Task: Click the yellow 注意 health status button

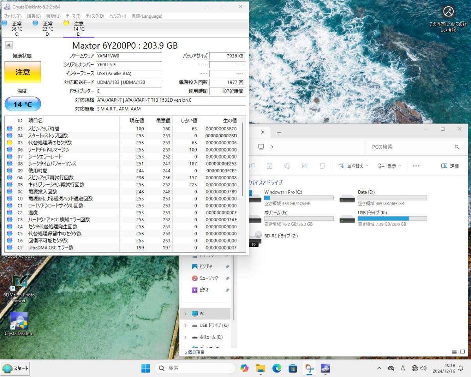Action: [x=23, y=72]
